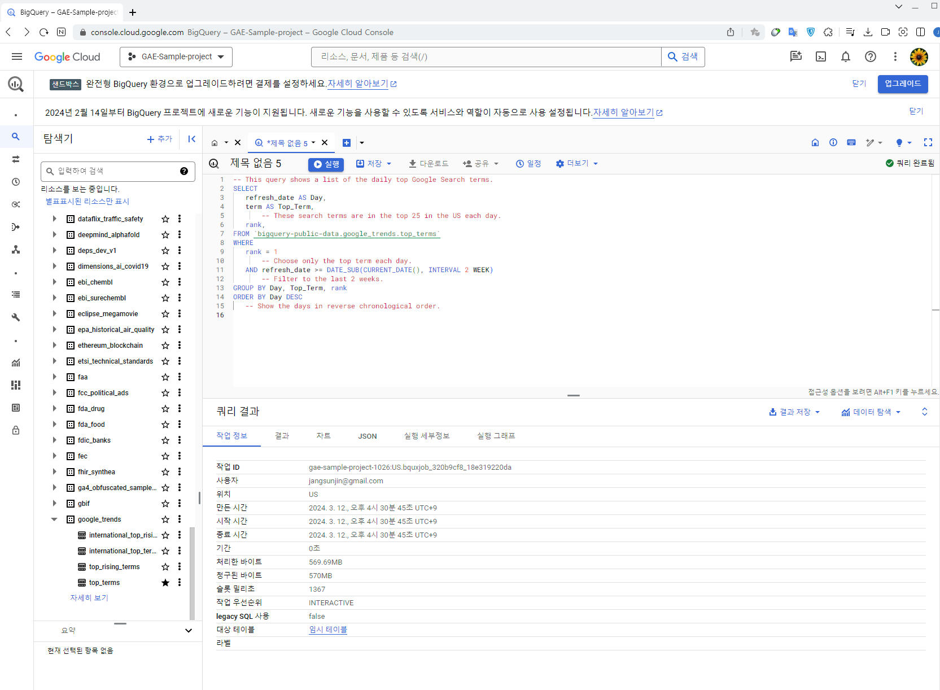Open the 결과 저장 save results dropdown

795,412
